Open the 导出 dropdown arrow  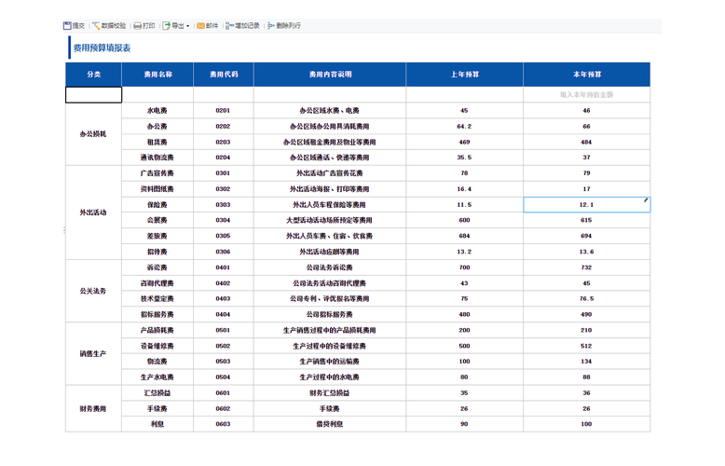coord(187,26)
